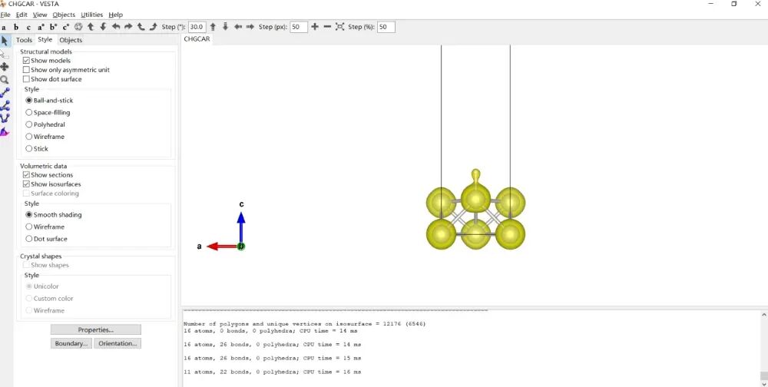Select the Distance measurement tool

5,93
